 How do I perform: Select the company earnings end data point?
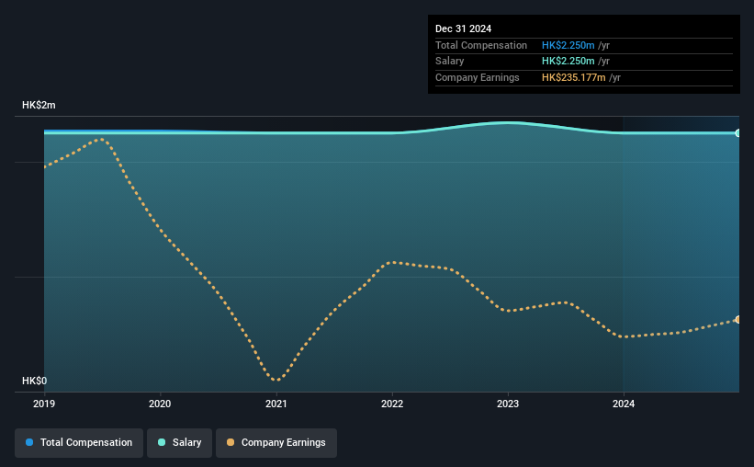click(x=738, y=319)
